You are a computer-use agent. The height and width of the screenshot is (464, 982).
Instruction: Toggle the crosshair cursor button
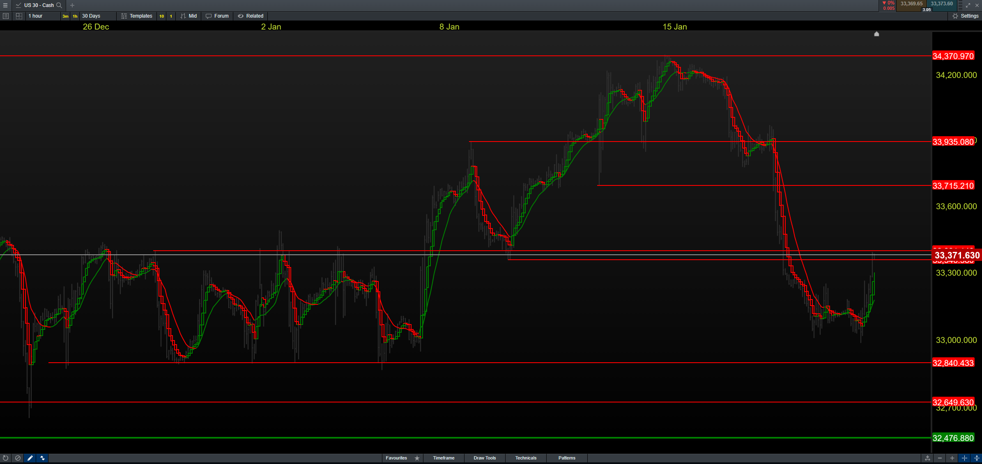[964, 458]
